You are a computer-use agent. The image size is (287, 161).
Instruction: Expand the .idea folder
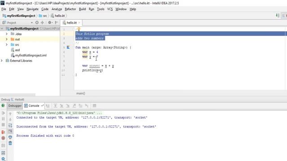(7, 34)
